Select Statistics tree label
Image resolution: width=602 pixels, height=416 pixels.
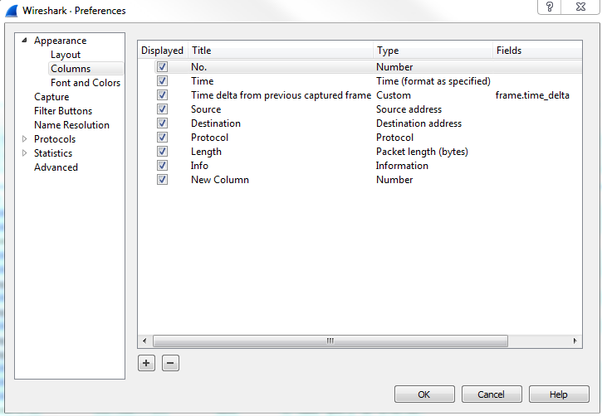pyautogui.click(x=53, y=153)
